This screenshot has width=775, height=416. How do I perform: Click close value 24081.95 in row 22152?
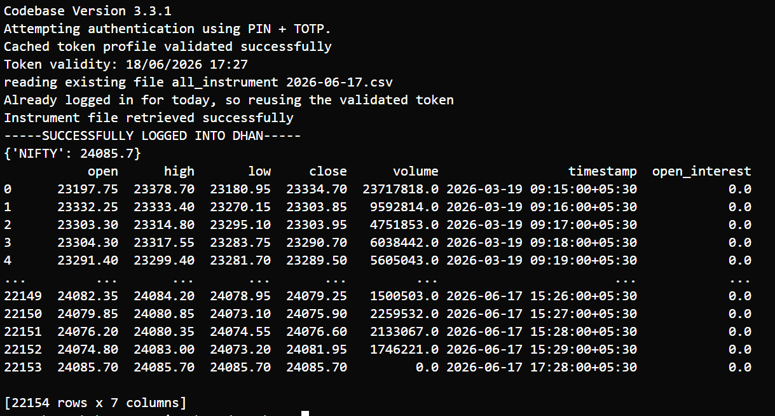pos(317,349)
